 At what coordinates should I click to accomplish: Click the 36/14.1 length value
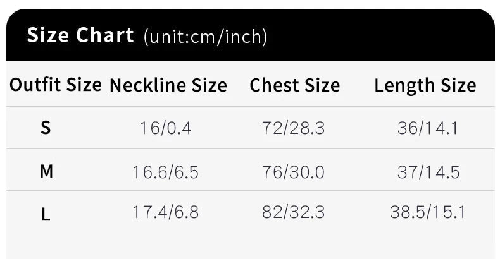pyautogui.click(x=428, y=128)
